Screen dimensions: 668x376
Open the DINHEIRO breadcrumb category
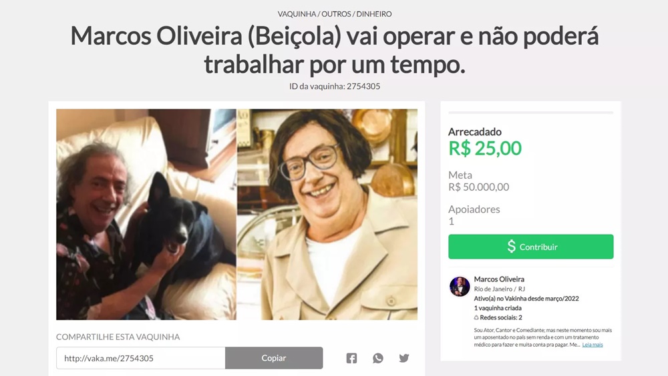click(x=374, y=14)
